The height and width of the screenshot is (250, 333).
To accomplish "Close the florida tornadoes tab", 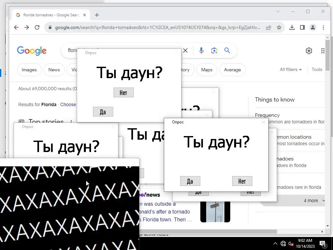I will [x=85, y=15].
